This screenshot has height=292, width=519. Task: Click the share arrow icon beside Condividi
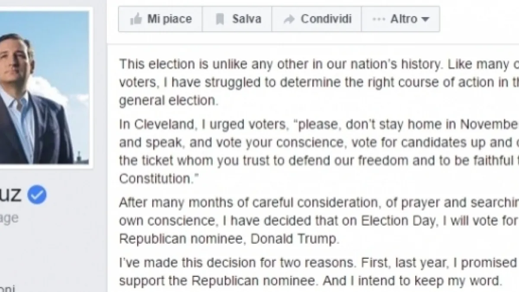pyautogui.click(x=288, y=19)
